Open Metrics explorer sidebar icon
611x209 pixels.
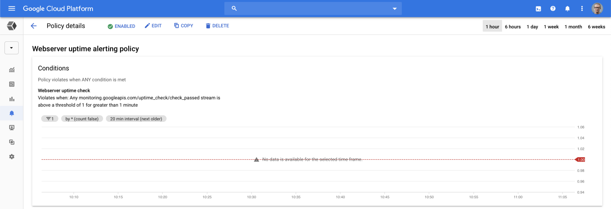12,70
